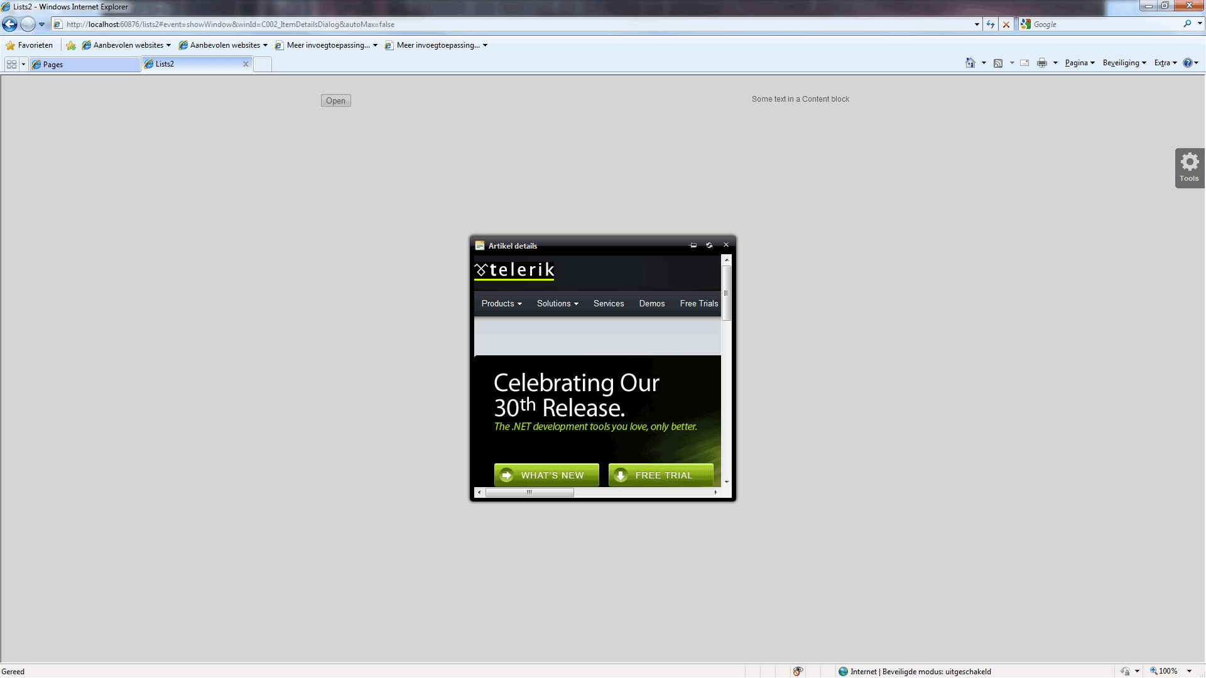Click the 100% zoom level button
Viewport: 1206px width, 678px height.
pos(1164,671)
